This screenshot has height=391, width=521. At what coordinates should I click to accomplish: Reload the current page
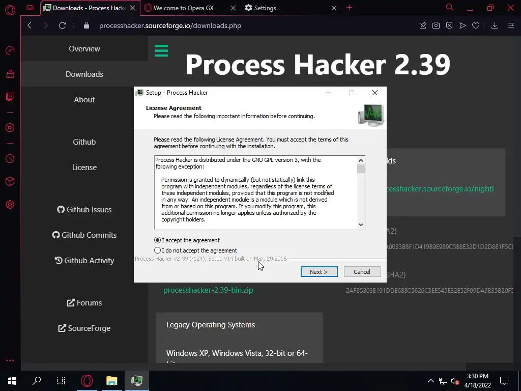point(62,25)
